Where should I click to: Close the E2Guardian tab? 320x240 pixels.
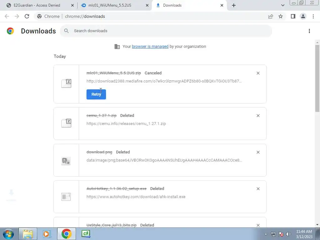tap(72, 5)
